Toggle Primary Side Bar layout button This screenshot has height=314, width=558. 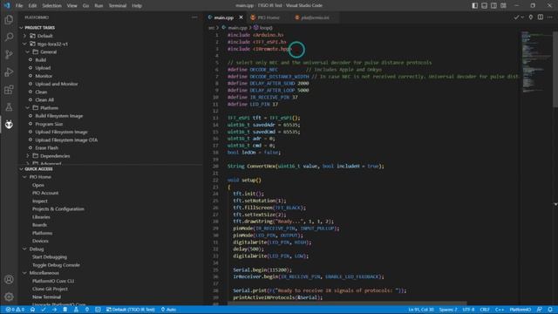(474, 6)
